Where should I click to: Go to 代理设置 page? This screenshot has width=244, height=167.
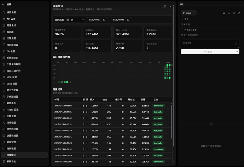coord(24,38)
